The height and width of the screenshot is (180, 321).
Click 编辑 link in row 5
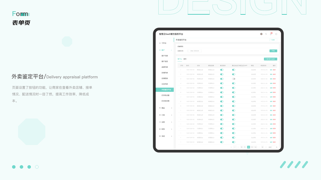[x=271, y=88]
